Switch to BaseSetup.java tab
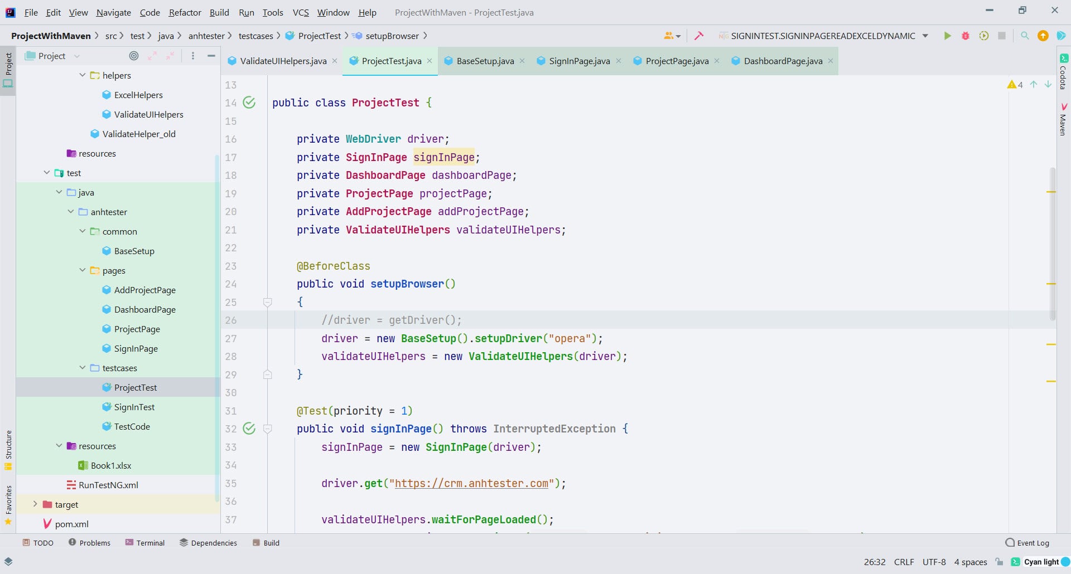 485,61
